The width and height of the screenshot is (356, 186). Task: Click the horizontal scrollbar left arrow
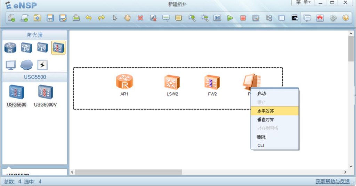click(72, 172)
